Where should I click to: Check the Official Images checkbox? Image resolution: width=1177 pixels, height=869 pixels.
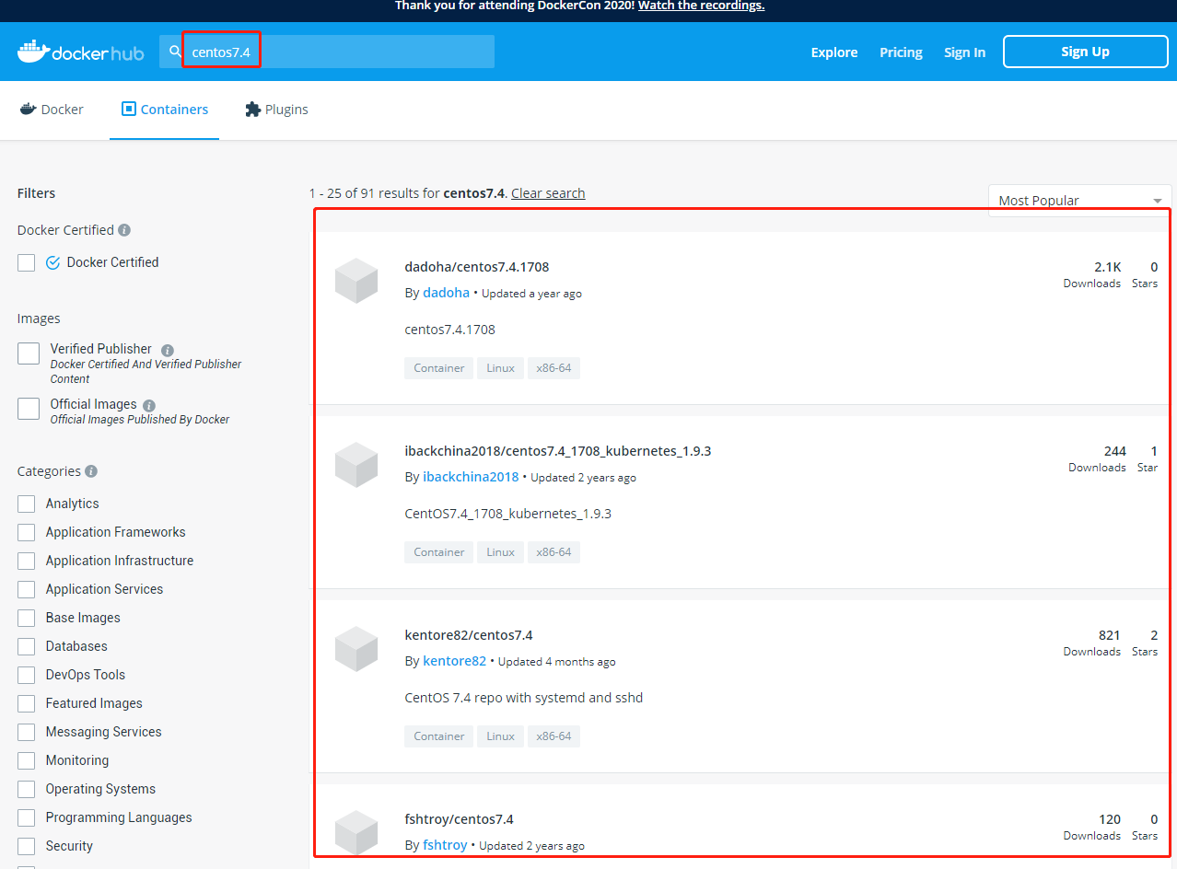coord(29,409)
